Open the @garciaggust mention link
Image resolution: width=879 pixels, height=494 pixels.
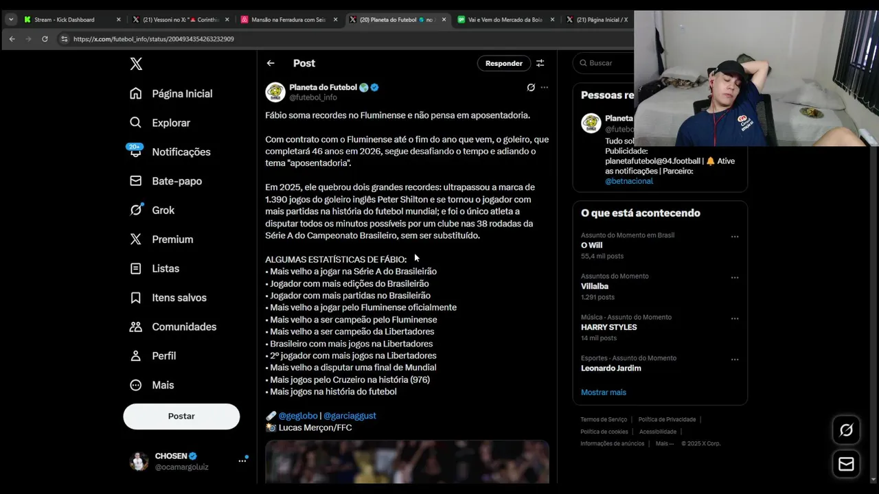(x=350, y=416)
